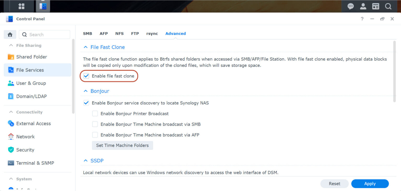401x191 pixels.
Task: Collapse the Bonjour section
Action: pyautogui.click(x=86, y=91)
